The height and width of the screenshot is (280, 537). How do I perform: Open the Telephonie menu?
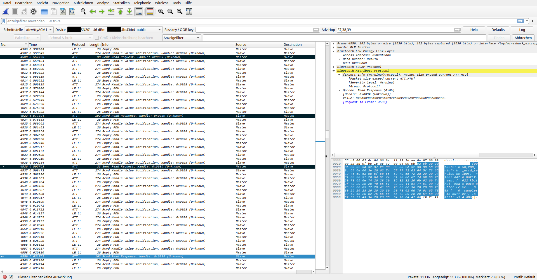pyautogui.click(x=142, y=3)
